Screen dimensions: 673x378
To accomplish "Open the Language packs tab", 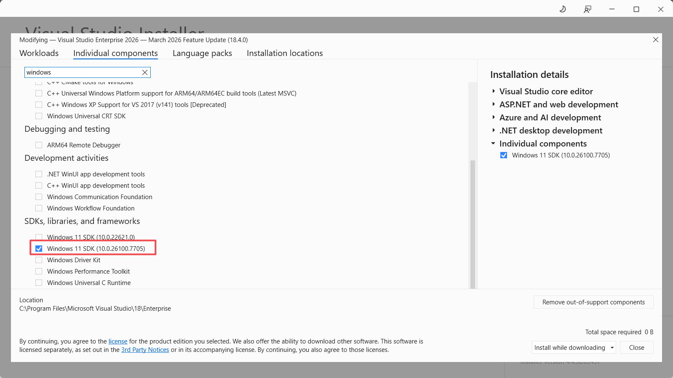I will pyautogui.click(x=202, y=53).
